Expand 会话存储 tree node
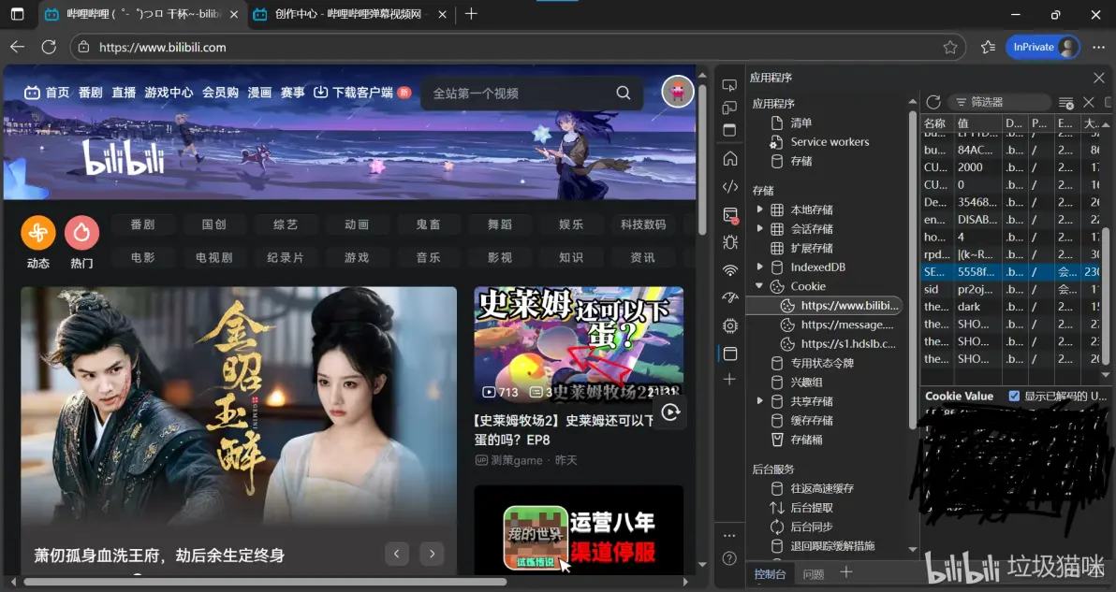Viewport: 1116px width, 592px height. pyautogui.click(x=759, y=229)
